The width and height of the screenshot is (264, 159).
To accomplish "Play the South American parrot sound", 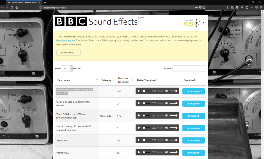I will click(139, 91).
